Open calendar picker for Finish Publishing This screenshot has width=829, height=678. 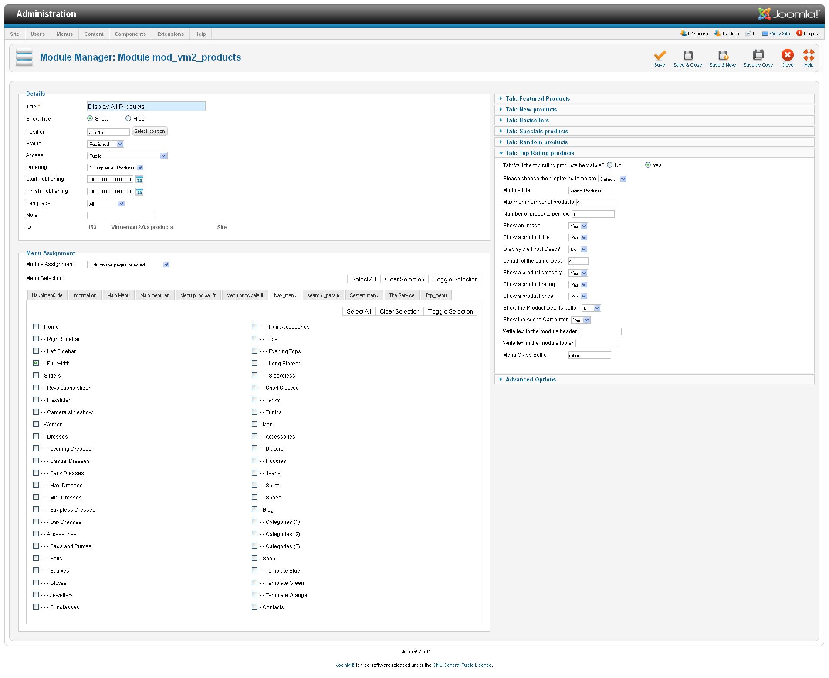(139, 192)
